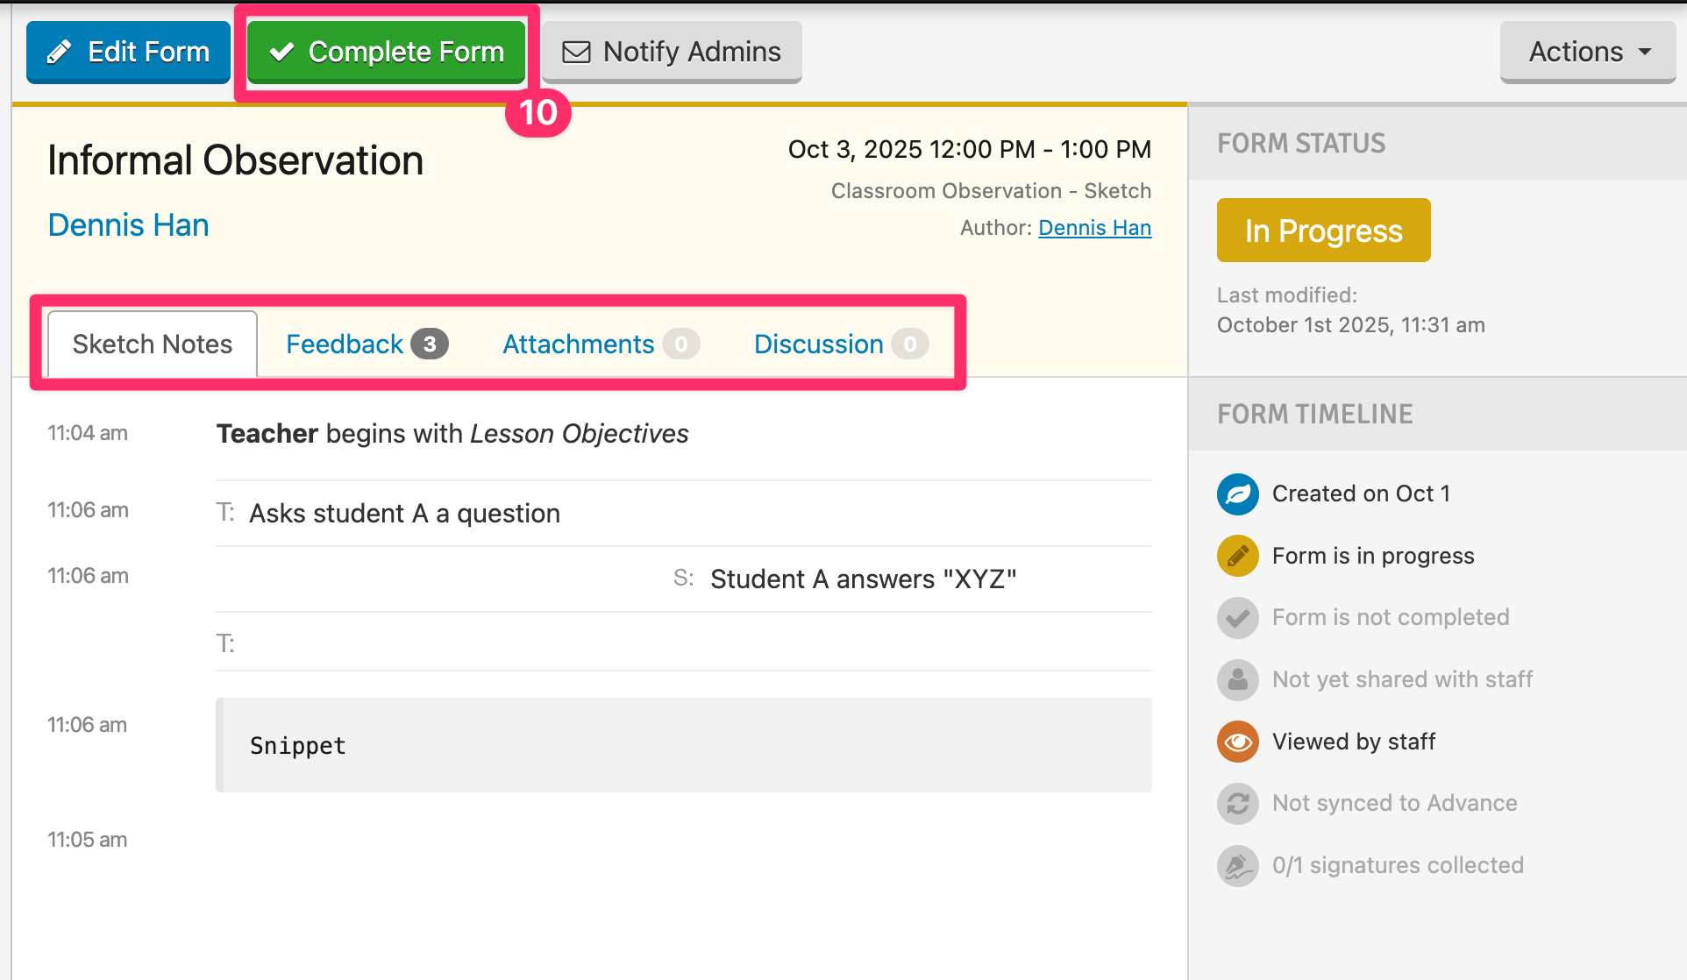The image size is (1687, 980).
Task: Click the orange eye Viewed by staff icon
Action: click(1238, 742)
